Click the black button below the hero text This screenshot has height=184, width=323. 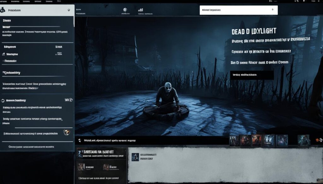point(252,75)
